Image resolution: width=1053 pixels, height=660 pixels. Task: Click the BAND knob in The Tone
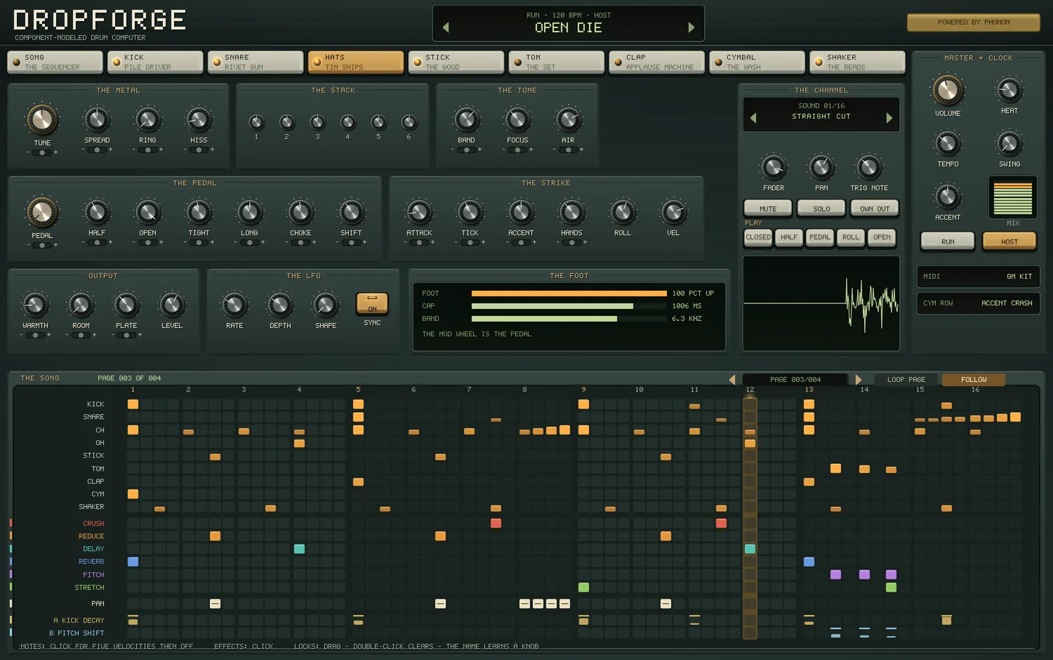[466, 120]
